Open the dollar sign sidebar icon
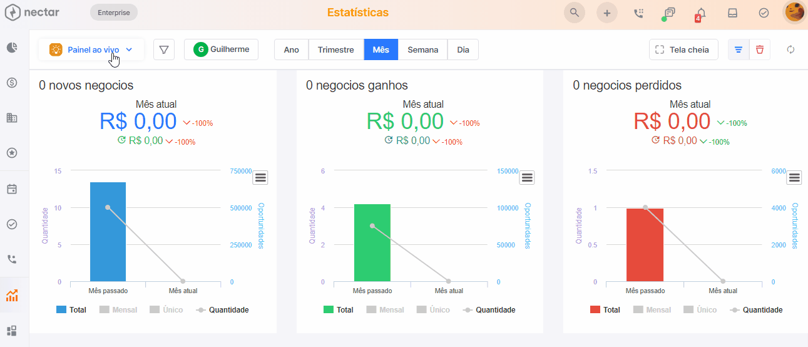This screenshot has width=808, height=347. (x=11, y=83)
